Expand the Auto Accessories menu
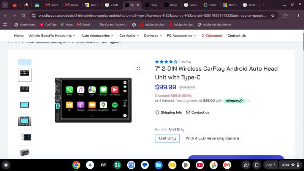 pos(97,36)
